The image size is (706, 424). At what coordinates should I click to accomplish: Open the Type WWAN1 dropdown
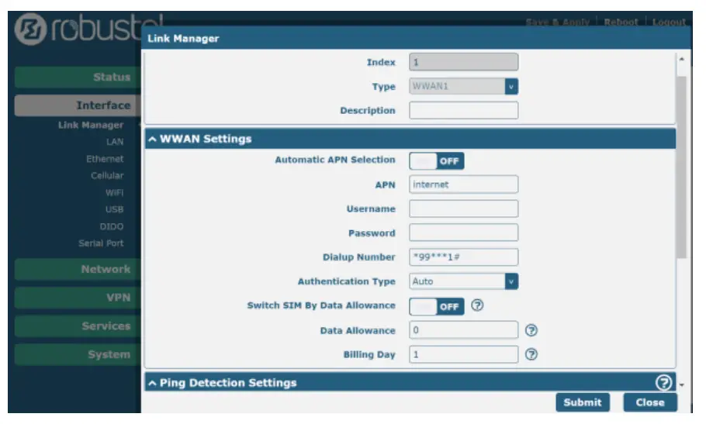[x=463, y=86]
